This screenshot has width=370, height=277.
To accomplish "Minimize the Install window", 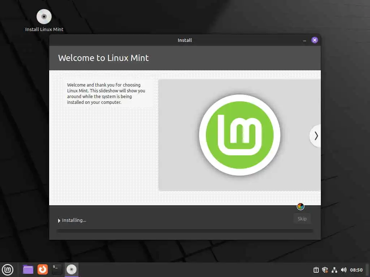I will (x=304, y=40).
